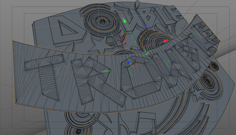Select the speaker center at the bottom left

78,132
